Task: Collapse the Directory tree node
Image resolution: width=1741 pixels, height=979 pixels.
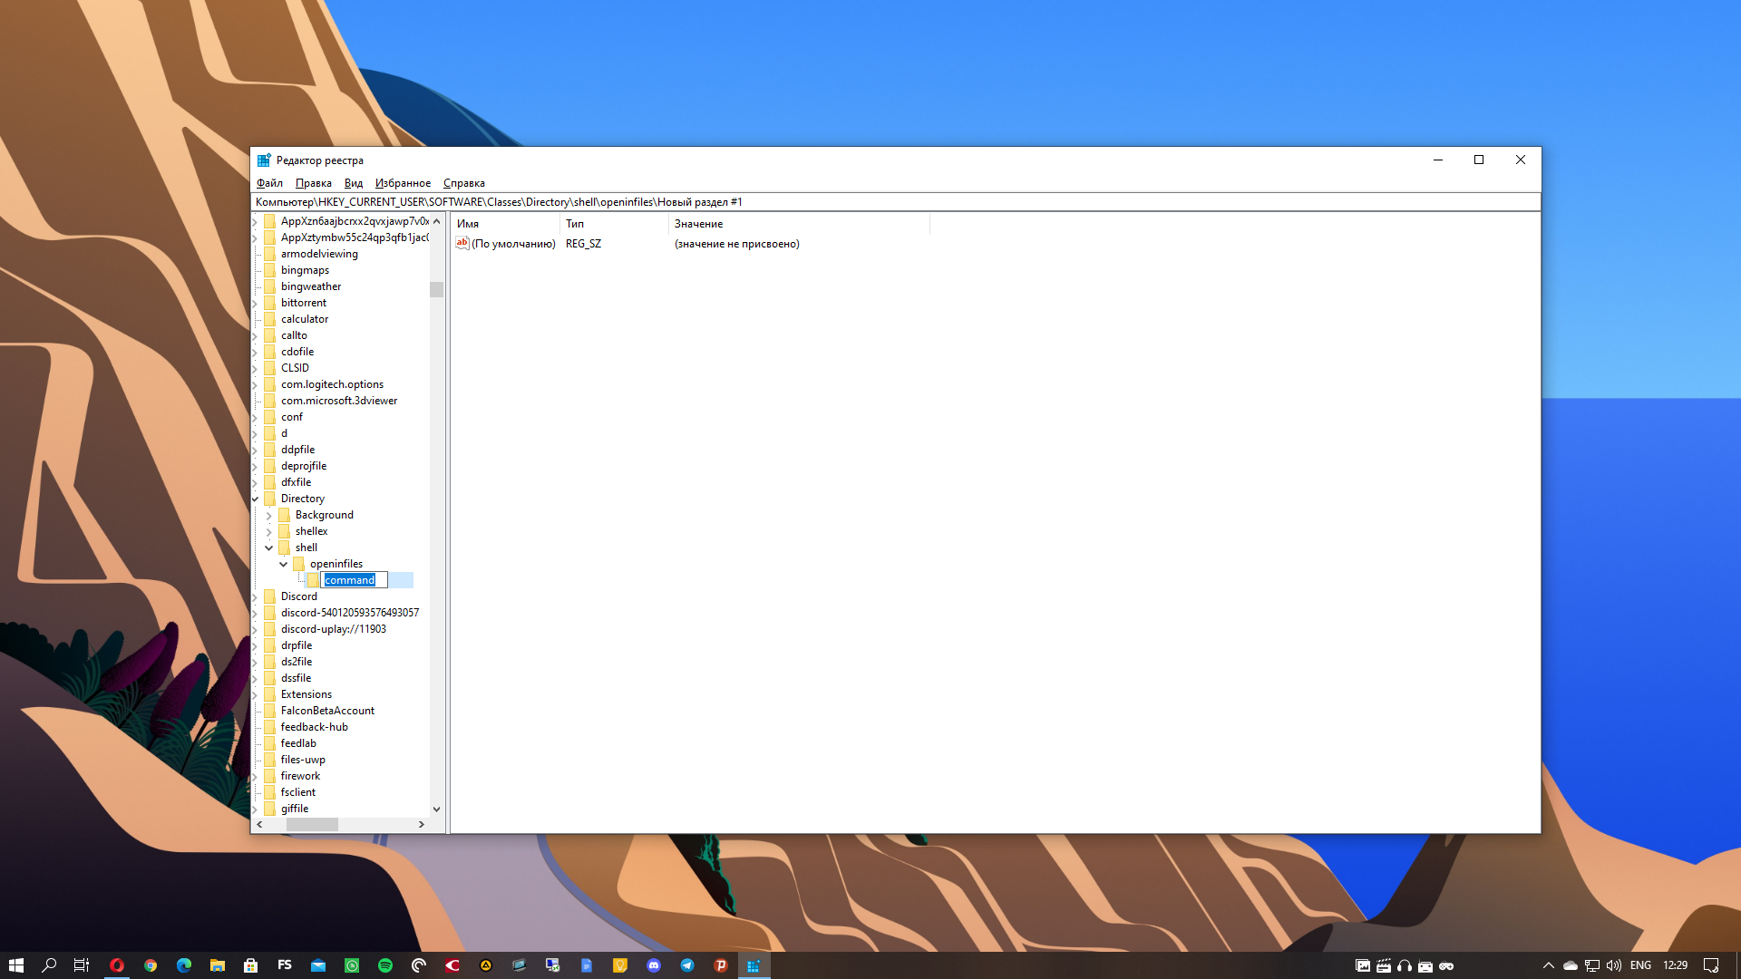Action: coord(255,499)
